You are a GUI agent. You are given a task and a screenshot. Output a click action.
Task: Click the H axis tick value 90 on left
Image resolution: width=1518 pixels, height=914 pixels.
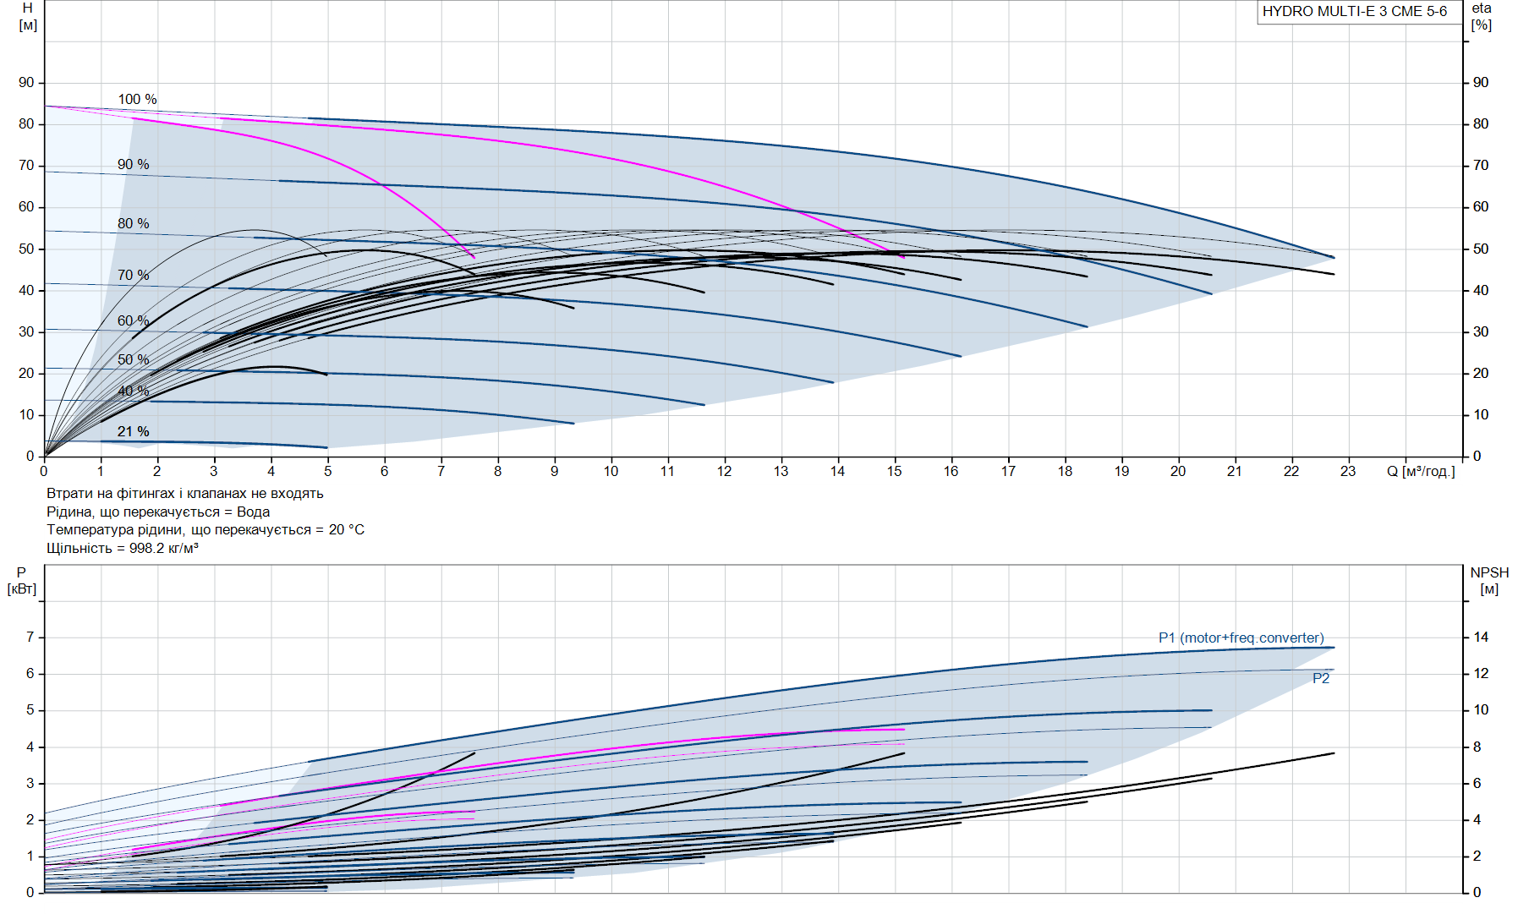coord(26,82)
